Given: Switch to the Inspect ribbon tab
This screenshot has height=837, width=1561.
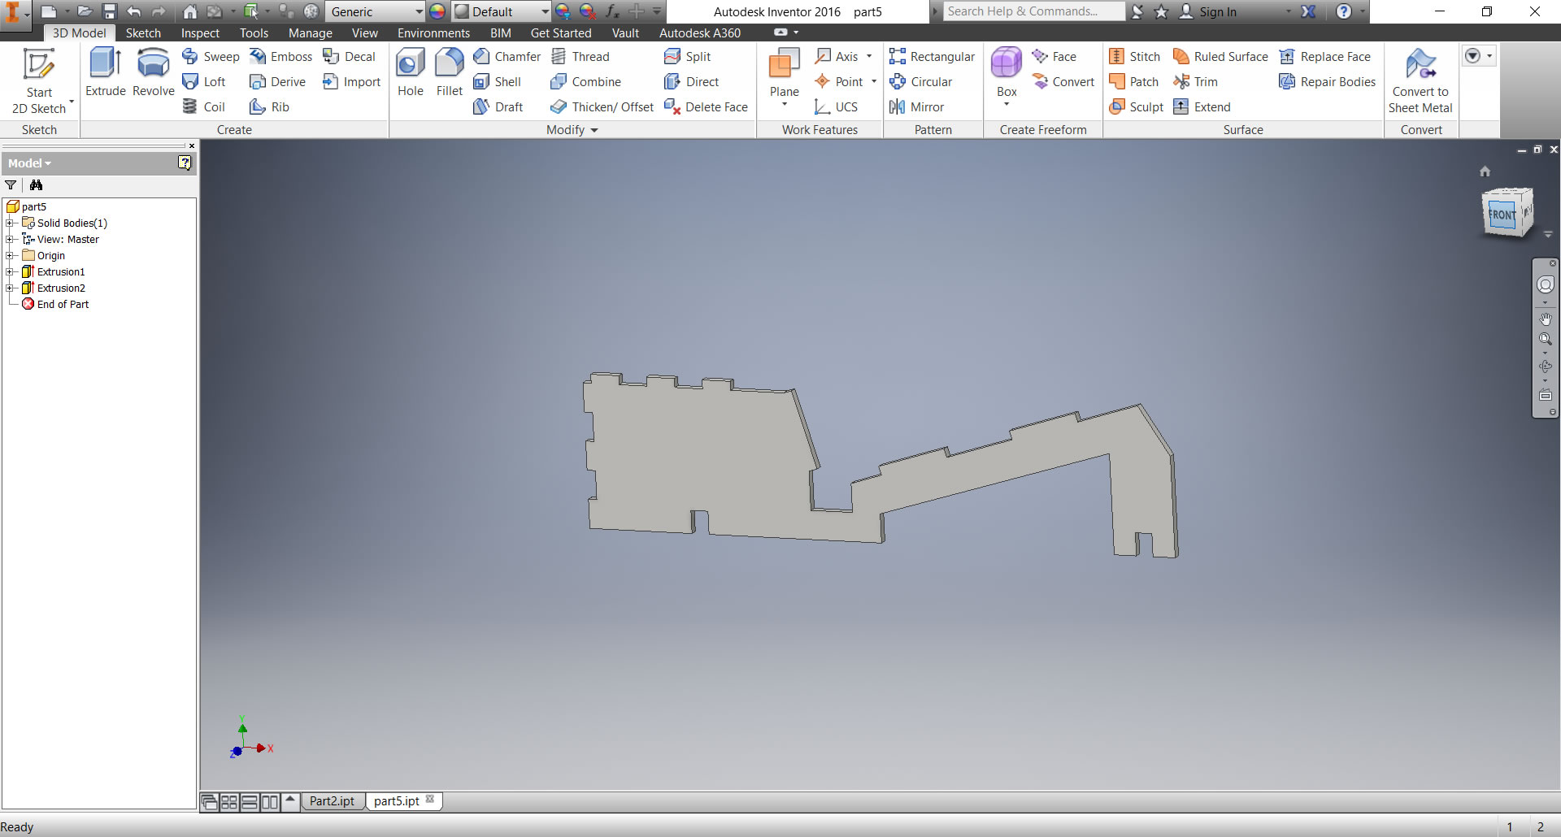Looking at the screenshot, I should [200, 33].
